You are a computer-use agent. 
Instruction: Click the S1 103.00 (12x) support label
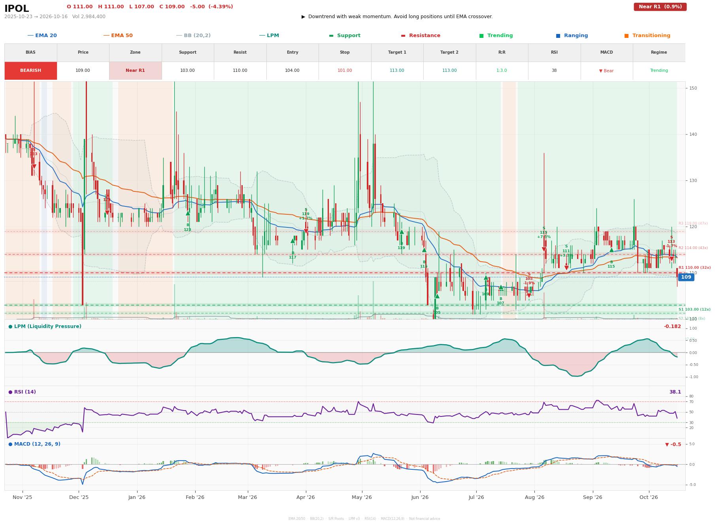tap(694, 309)
